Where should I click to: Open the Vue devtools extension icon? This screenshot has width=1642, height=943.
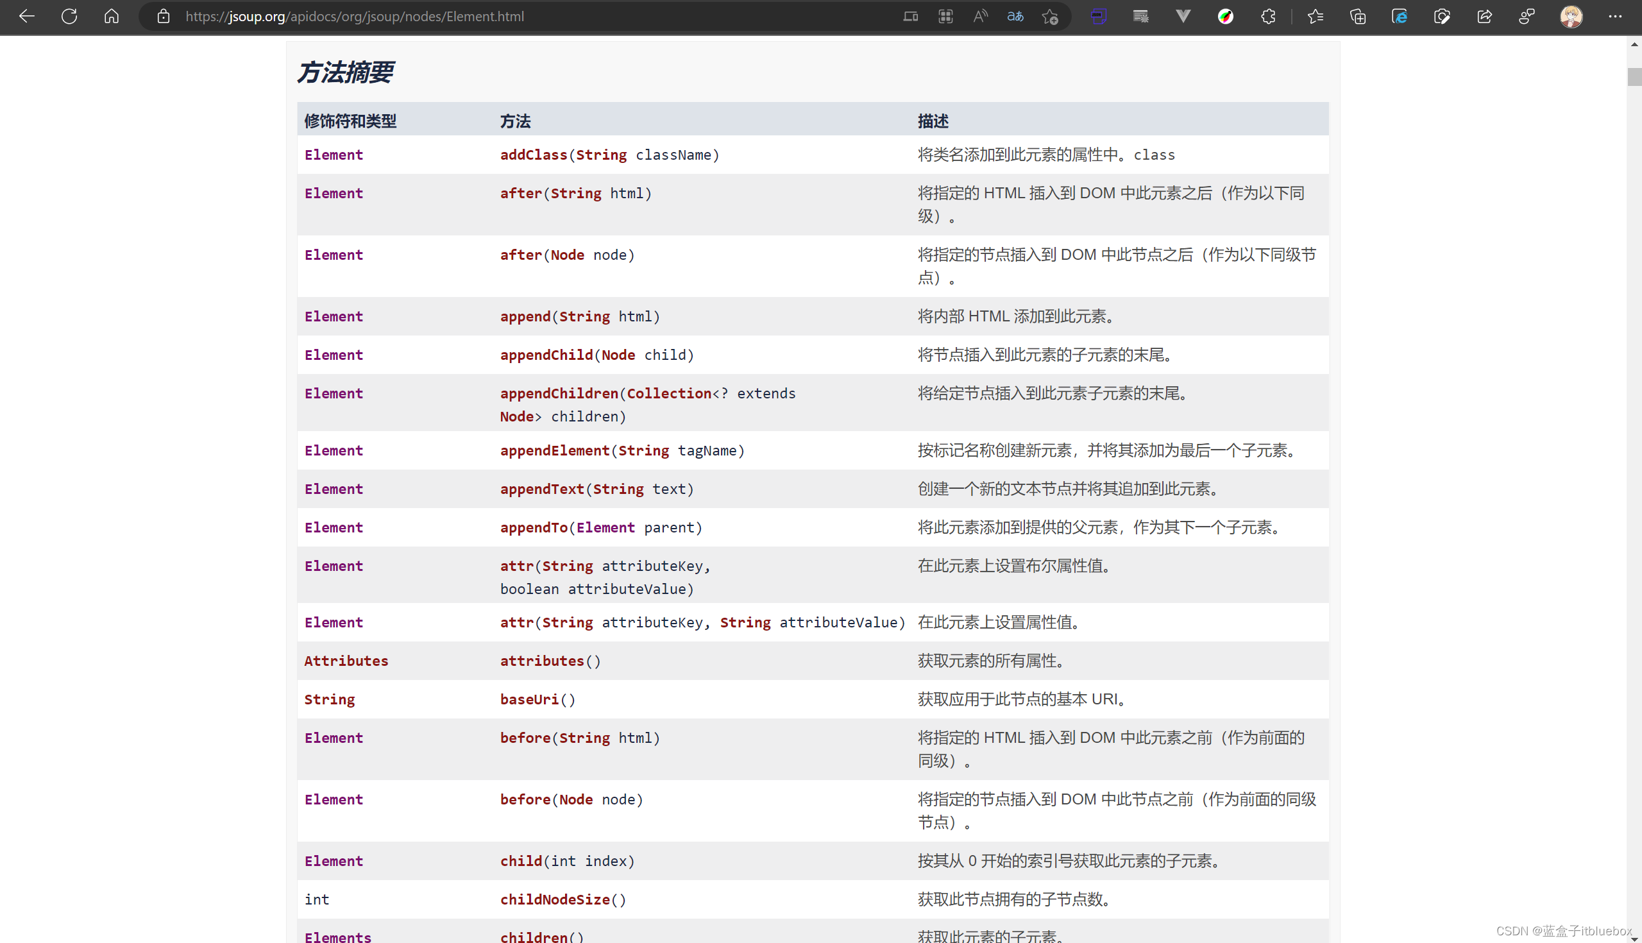pos(1183,16)
